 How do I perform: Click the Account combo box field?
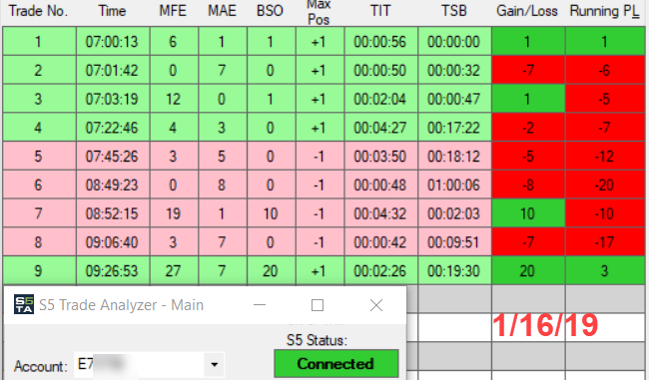[150, 365]
